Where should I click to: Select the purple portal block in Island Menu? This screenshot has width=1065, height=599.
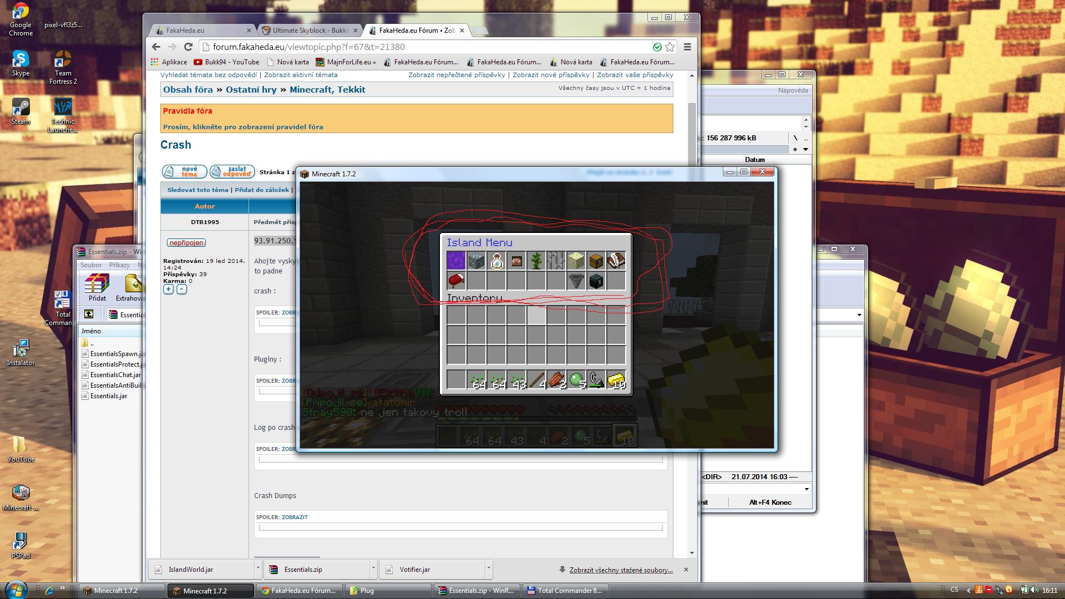pyautogui.click(x=456, y=261)
